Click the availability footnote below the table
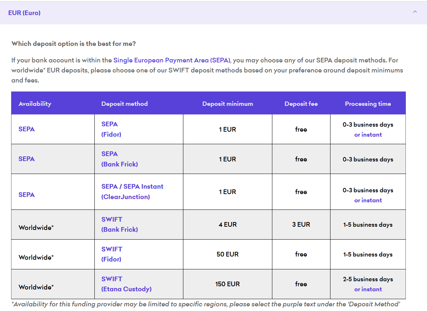The image size is (427, 311). click(x=206, y=304)
